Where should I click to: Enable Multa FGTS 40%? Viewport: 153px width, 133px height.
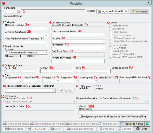[111, 51]
